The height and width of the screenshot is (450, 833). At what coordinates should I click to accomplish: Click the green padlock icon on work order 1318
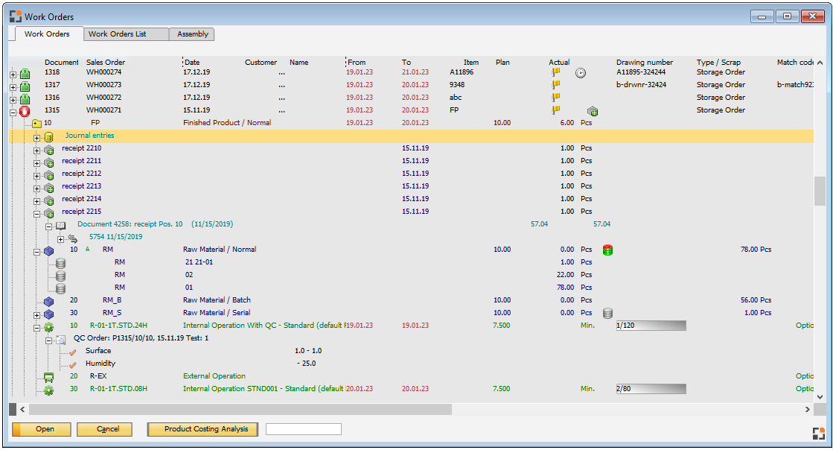click(25, 73)
